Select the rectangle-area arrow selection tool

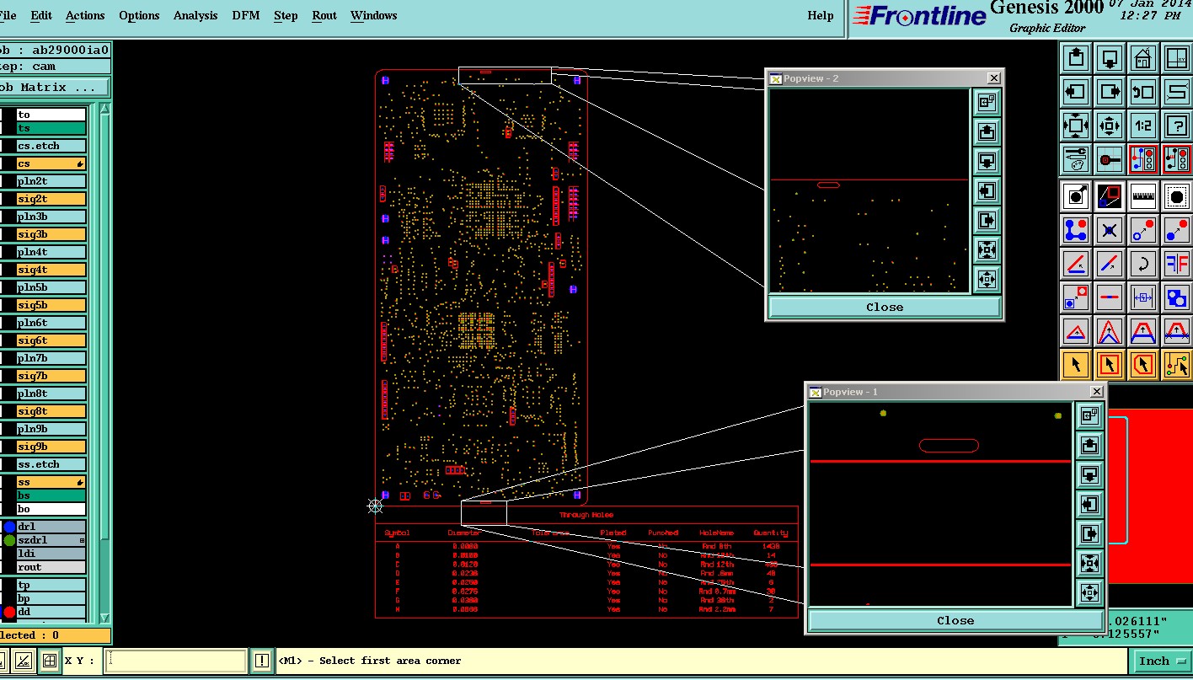[x=1110, y=365]
